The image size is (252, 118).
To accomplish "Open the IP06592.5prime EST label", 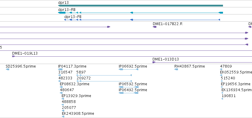I will point(133,84).
